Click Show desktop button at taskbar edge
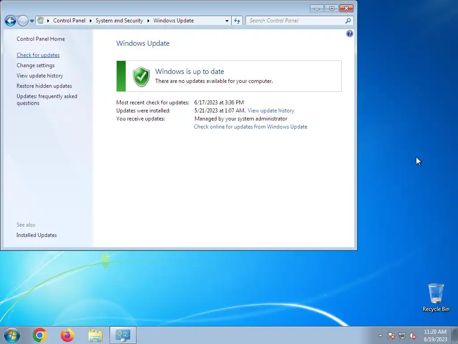 (x=455, y=335)
